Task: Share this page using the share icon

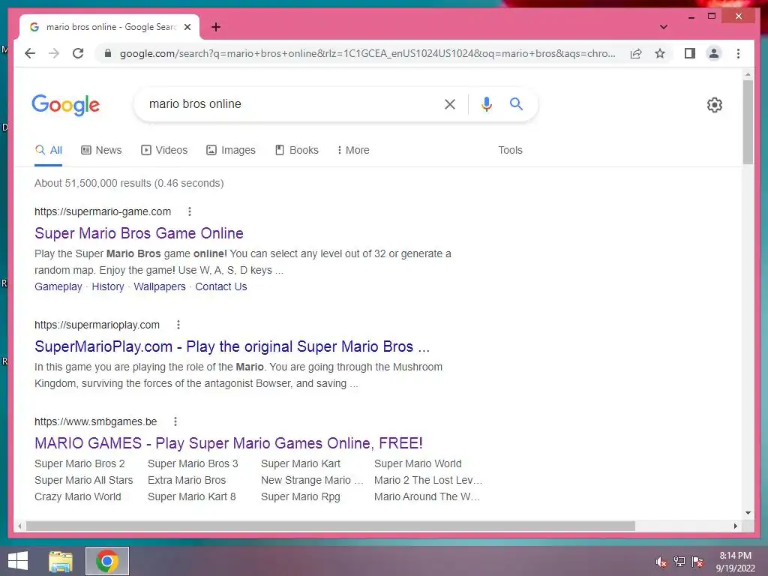Action: tap(636, 53)
